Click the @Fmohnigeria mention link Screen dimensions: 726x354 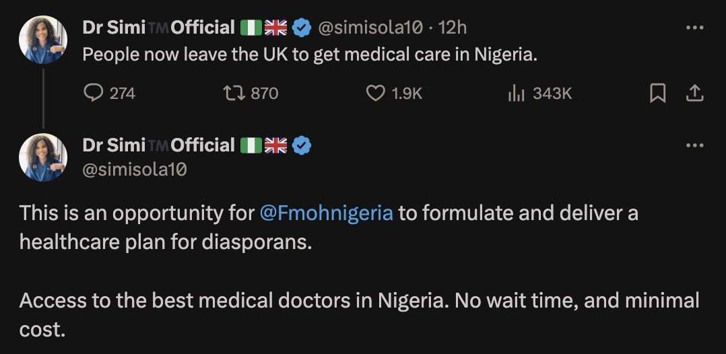tap(326, 213)
